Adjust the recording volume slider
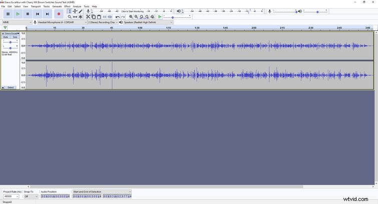The width and height of the screenshot is (378, 204). click(x=285, y=11)
